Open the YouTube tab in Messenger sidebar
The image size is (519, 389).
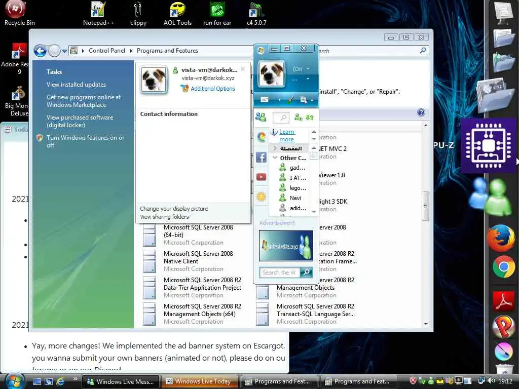click(x=261, y=177)
